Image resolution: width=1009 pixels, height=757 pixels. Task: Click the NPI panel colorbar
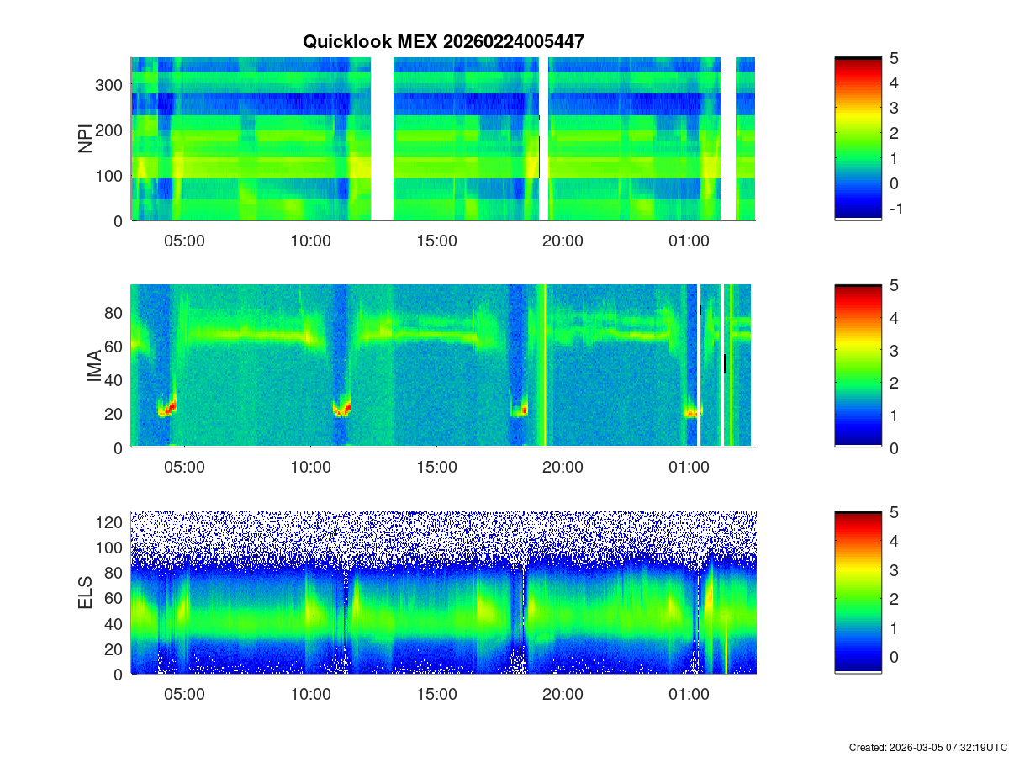[858, 139]
